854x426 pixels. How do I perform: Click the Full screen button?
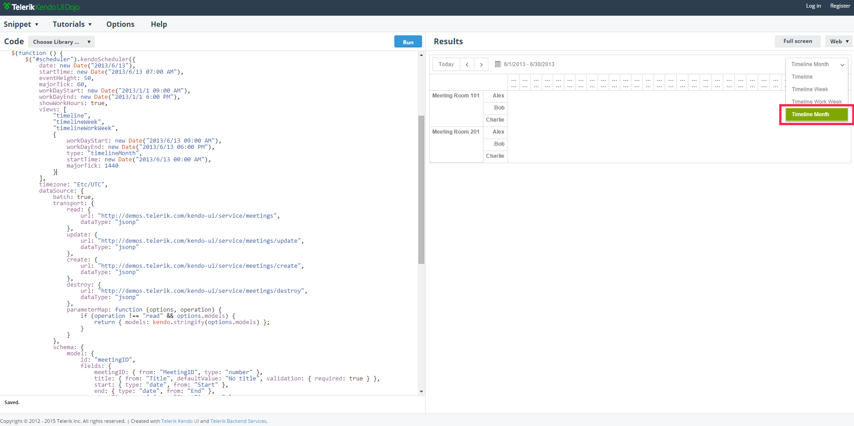tap(797, 41)
